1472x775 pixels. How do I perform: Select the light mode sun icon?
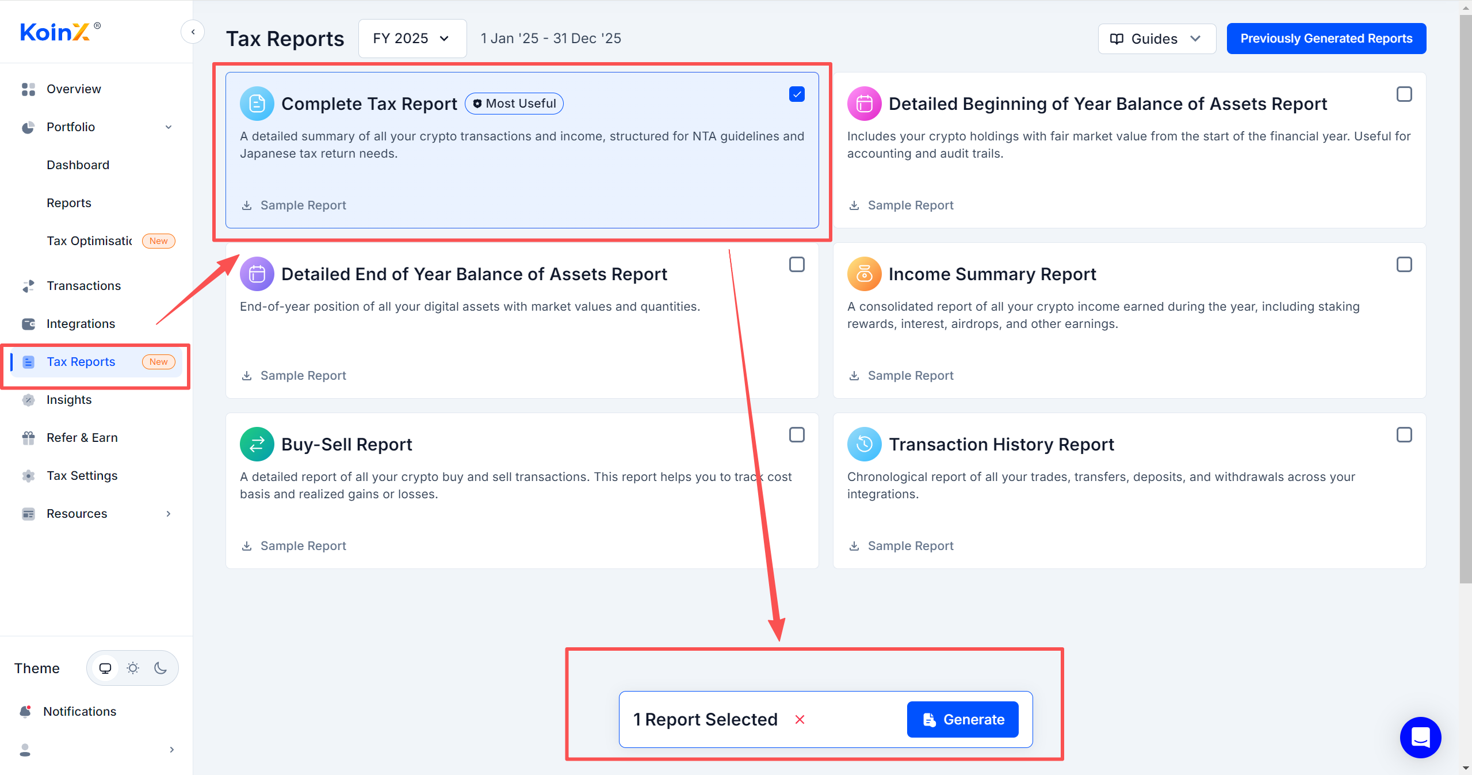coord(133,668)
